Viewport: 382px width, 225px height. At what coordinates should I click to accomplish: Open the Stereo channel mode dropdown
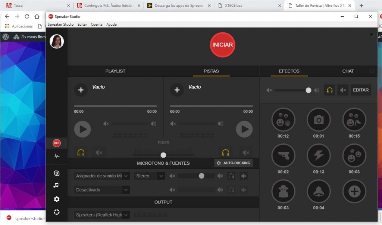(161, 176)
